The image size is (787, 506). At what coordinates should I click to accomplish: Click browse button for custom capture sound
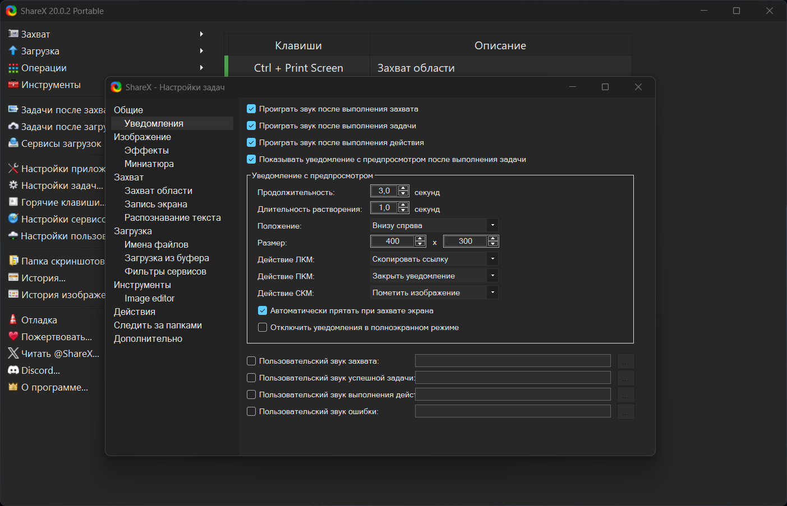(x=625, y=361)
